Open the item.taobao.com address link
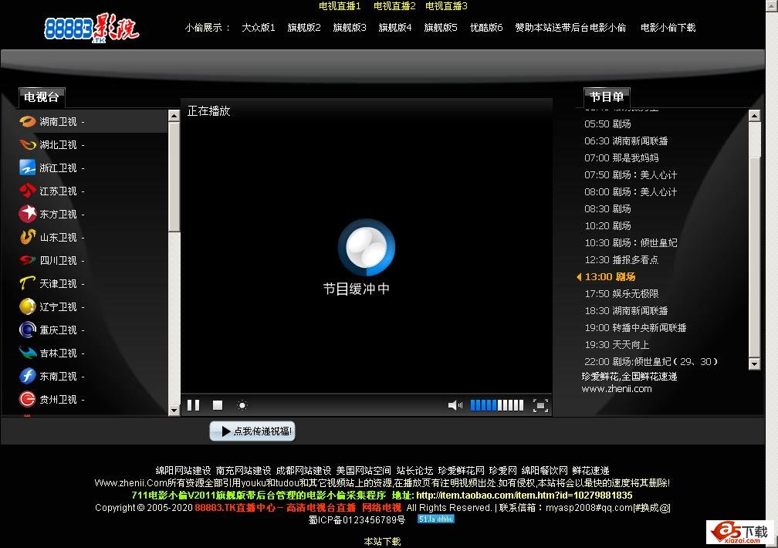This screenshot has height=548, width=778. (x=524, y=495)
